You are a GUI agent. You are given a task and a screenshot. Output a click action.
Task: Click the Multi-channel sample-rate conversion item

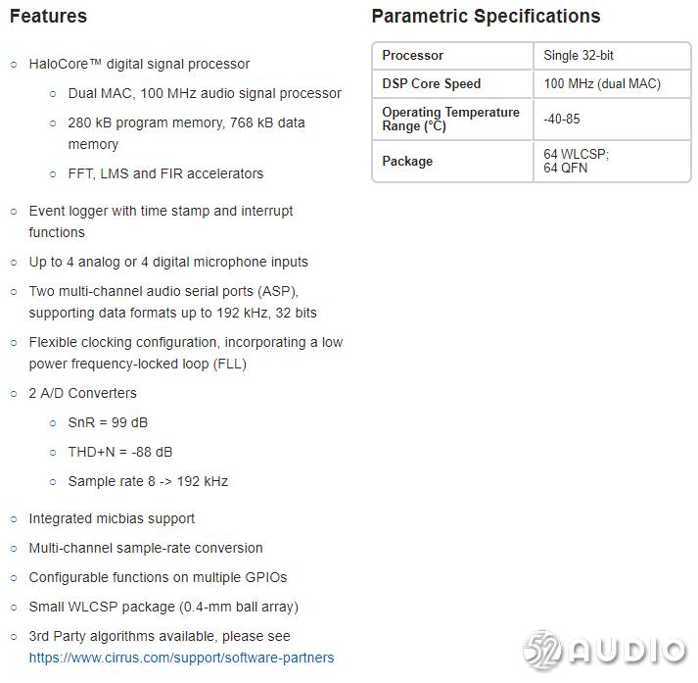point(146,548)
